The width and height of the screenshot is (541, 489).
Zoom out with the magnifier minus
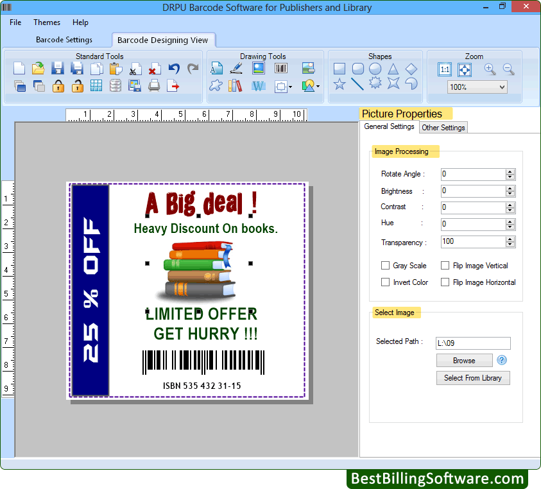(509, 69)
